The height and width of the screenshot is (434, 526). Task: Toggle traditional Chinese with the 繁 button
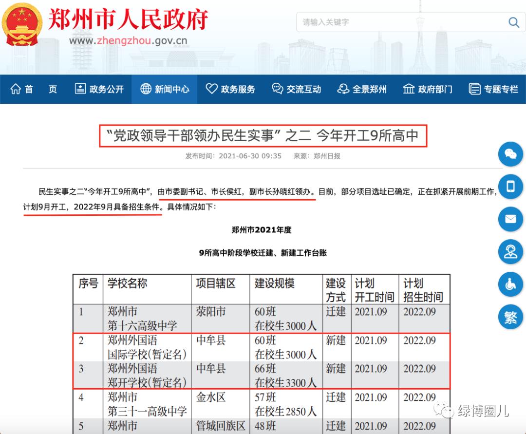510,317
